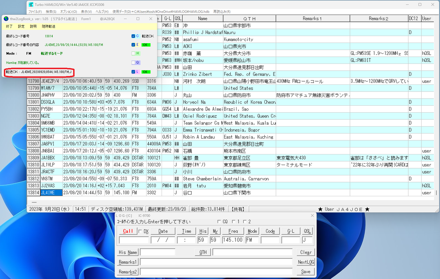Click the red Call button

(128, 231)
